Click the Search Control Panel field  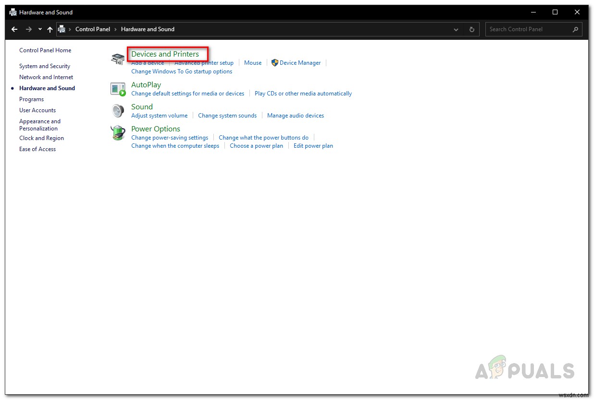tap(533, 29)
